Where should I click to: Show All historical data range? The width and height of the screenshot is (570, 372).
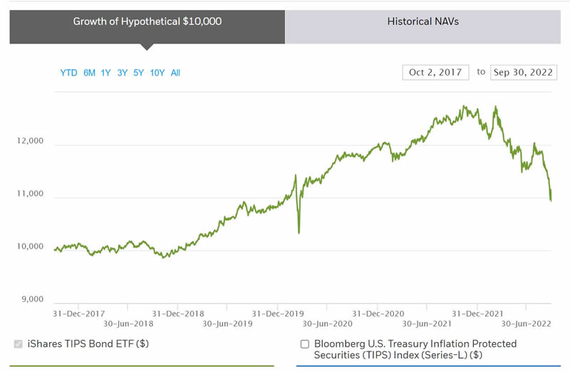tap(175, 73)
